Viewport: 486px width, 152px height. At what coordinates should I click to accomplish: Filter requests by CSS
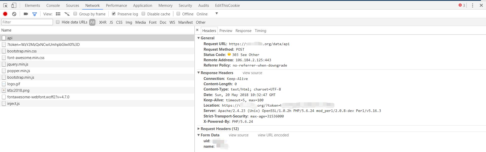coord(119,22)
